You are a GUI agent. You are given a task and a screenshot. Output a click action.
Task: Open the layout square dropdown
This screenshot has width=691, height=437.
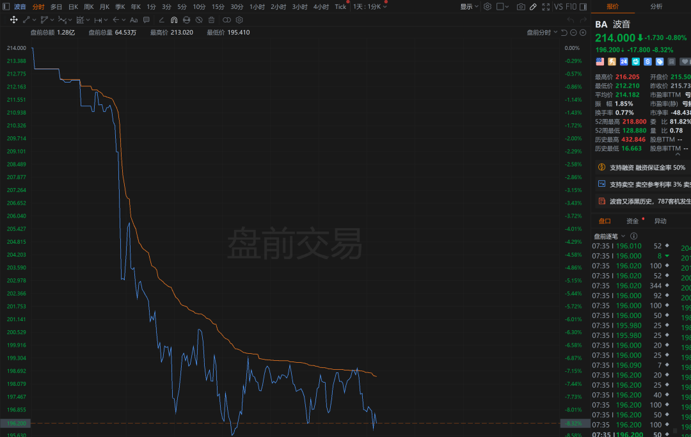click(502, 6)
